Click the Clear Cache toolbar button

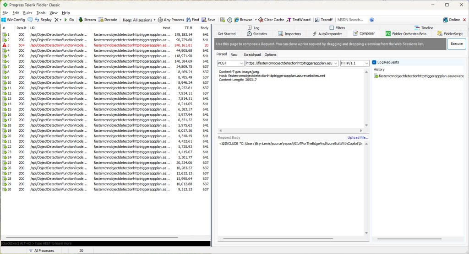click(271, 20)
